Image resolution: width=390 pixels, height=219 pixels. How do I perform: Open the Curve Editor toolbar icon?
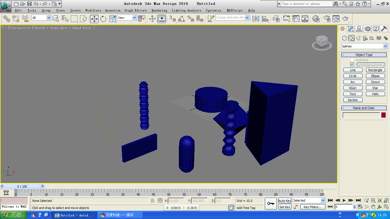[x=296, y=19]
